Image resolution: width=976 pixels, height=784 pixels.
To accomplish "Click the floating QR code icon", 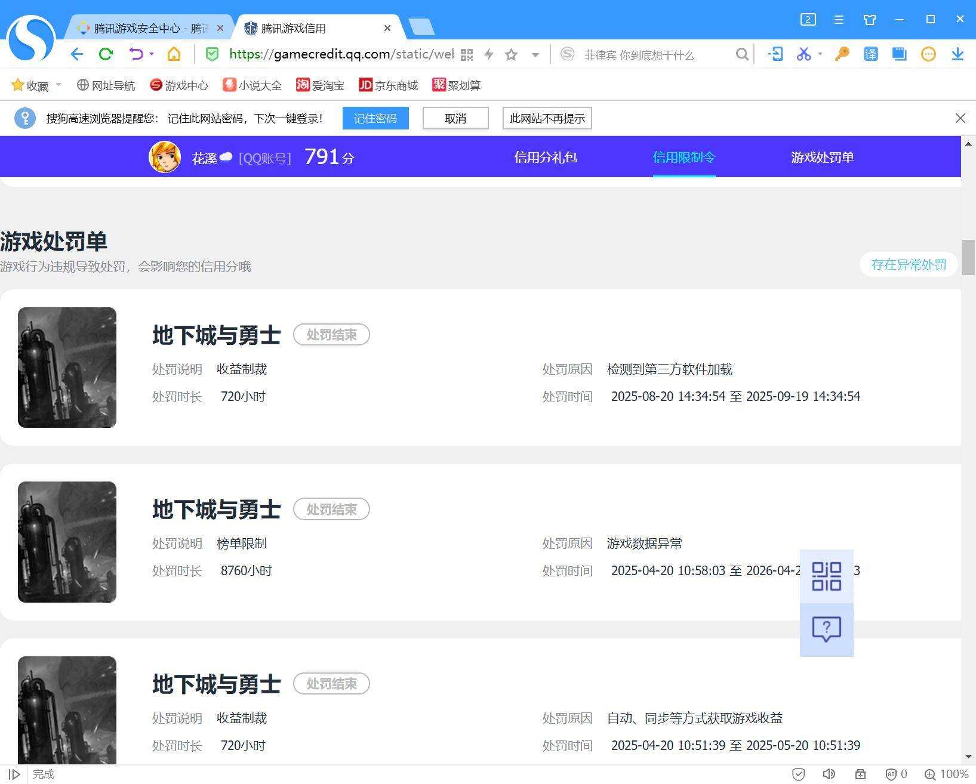I will (827, 576).
